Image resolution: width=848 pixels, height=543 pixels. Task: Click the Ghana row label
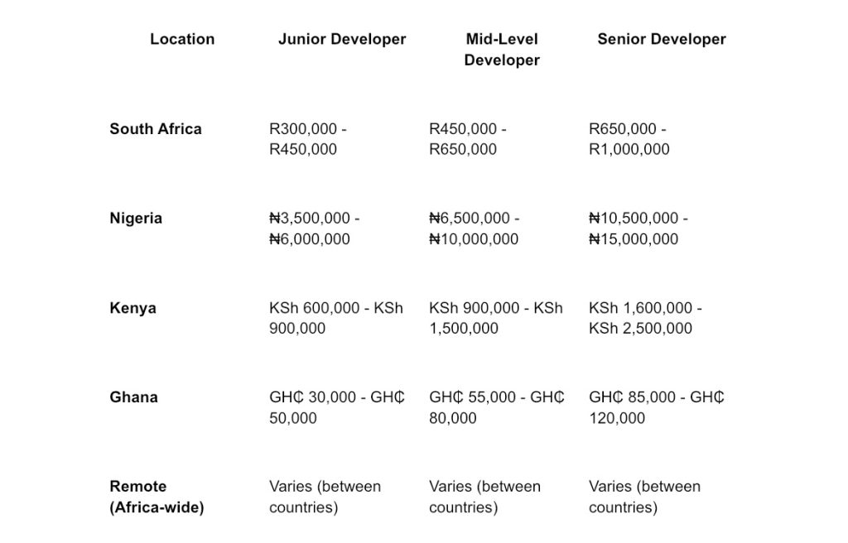click(x=133, y=397)
